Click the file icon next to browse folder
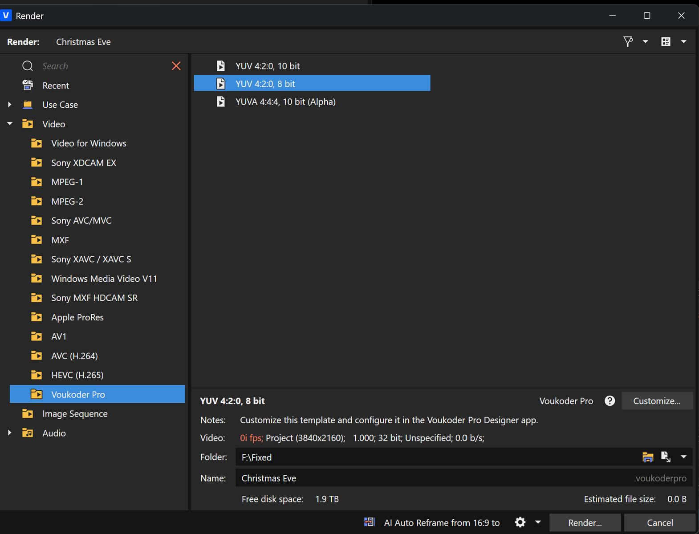Viewport: 699px width, 534px height. point(666,457)
